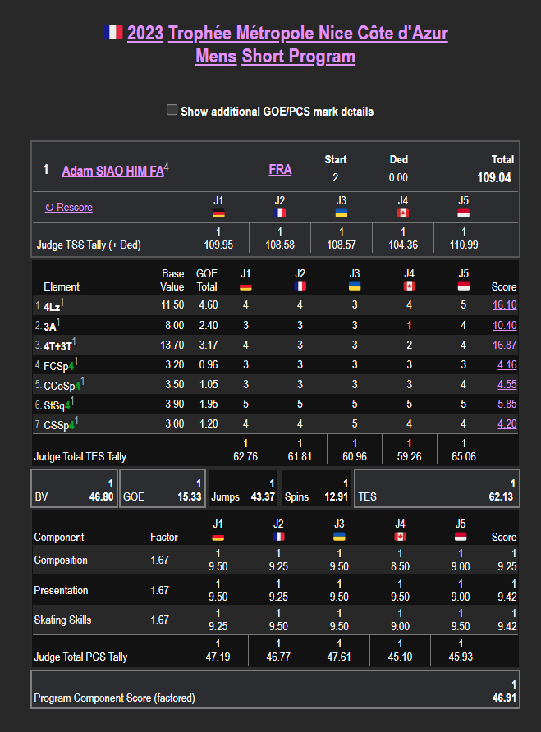
Task: Open the 16.87 score for 4T+3T
Action: (504, 345)
